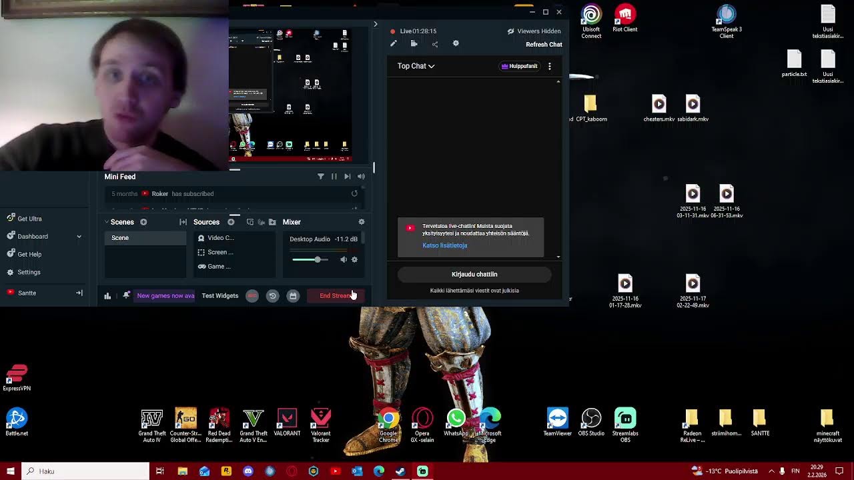
Task: Add a new source with plus icon
Action: pyautogui.click(x=231, y=222)
